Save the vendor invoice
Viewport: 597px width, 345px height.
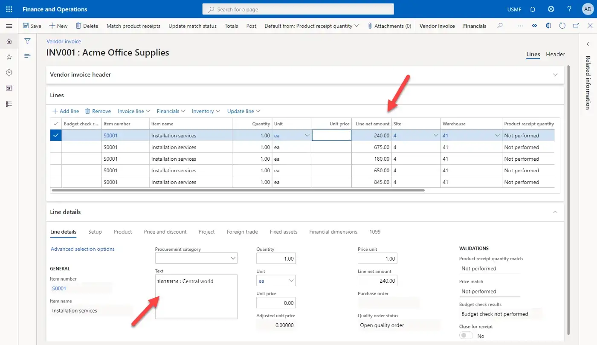(x=32, y=26)
